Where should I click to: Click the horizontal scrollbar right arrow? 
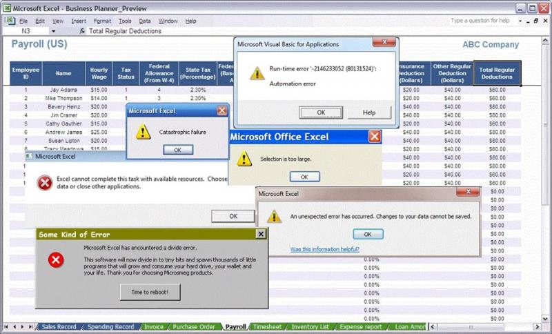point(538,326)
